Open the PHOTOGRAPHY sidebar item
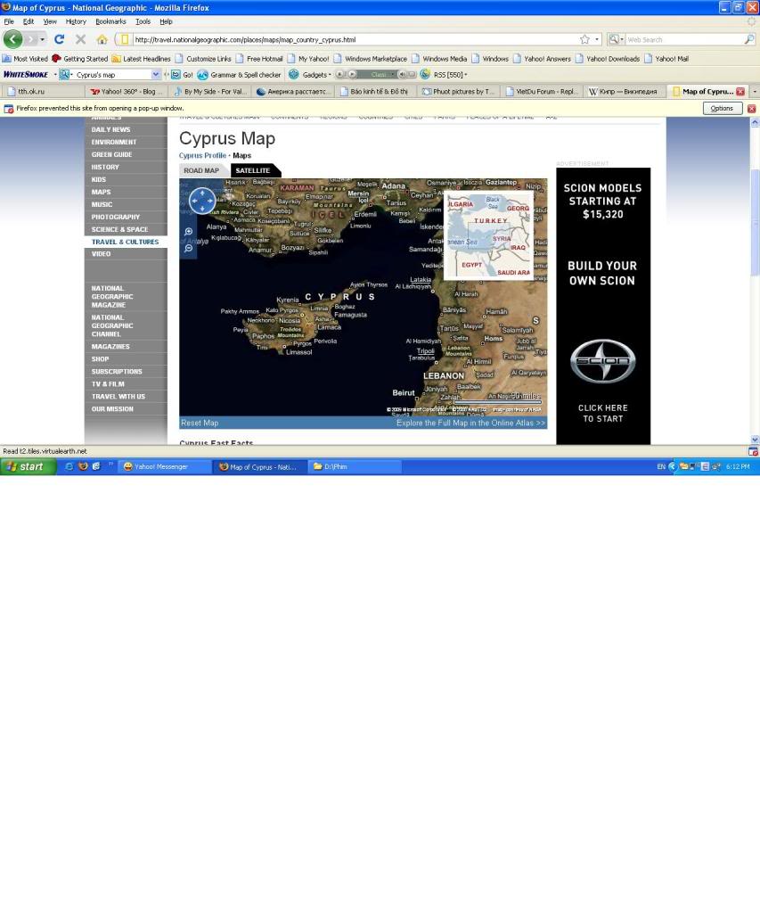 point(126,217)
